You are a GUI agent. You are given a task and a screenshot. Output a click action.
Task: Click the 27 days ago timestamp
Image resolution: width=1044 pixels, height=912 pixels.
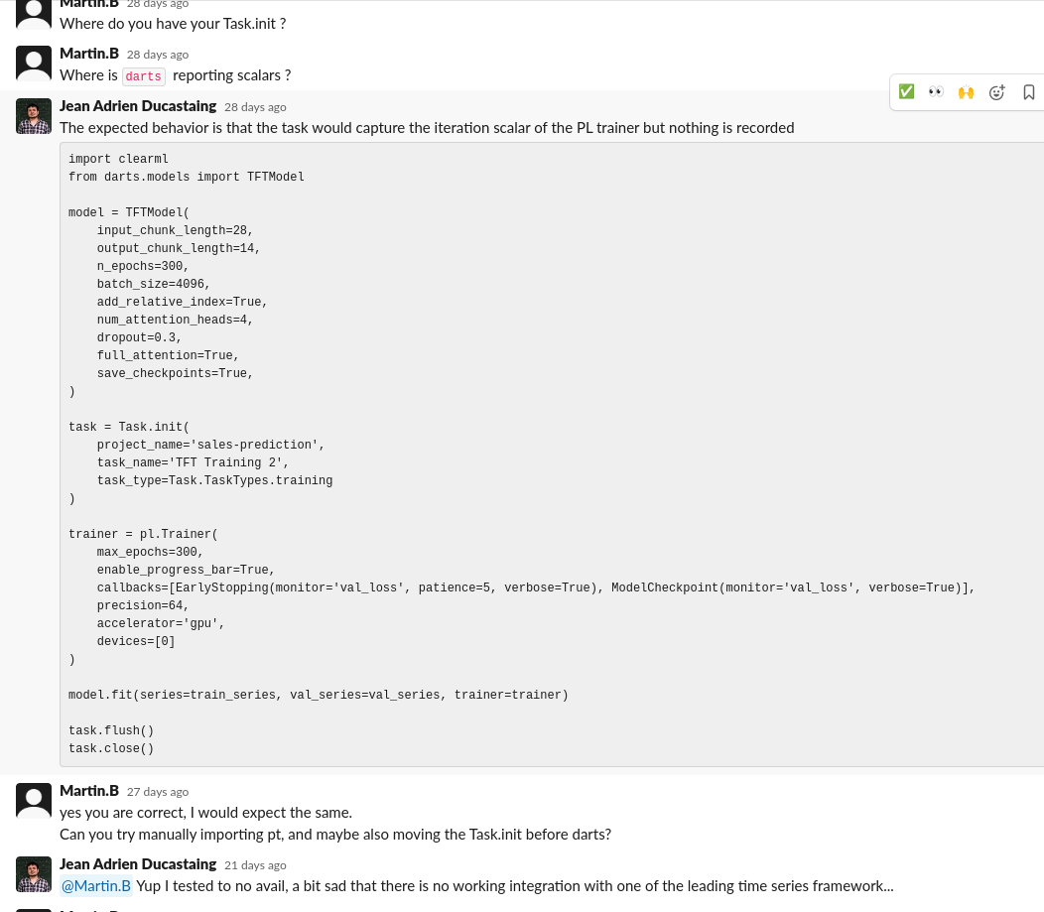[x=157, y=791]
